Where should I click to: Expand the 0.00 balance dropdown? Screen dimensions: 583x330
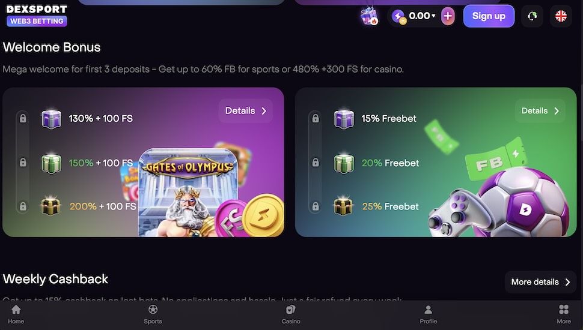tap(422, 16)
